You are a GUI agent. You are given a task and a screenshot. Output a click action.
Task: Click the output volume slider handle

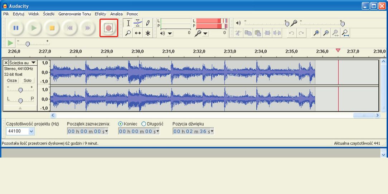point(287,24)
